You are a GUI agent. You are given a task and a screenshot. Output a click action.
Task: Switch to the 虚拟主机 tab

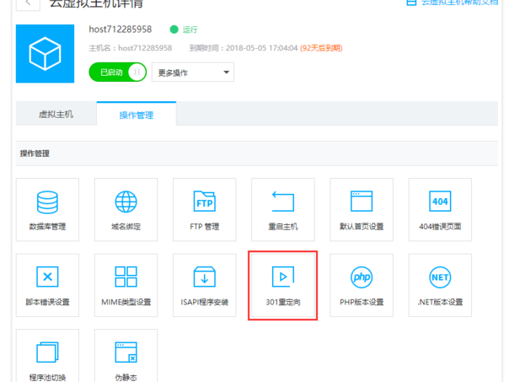pyautogui.click(x=56, y=115)
